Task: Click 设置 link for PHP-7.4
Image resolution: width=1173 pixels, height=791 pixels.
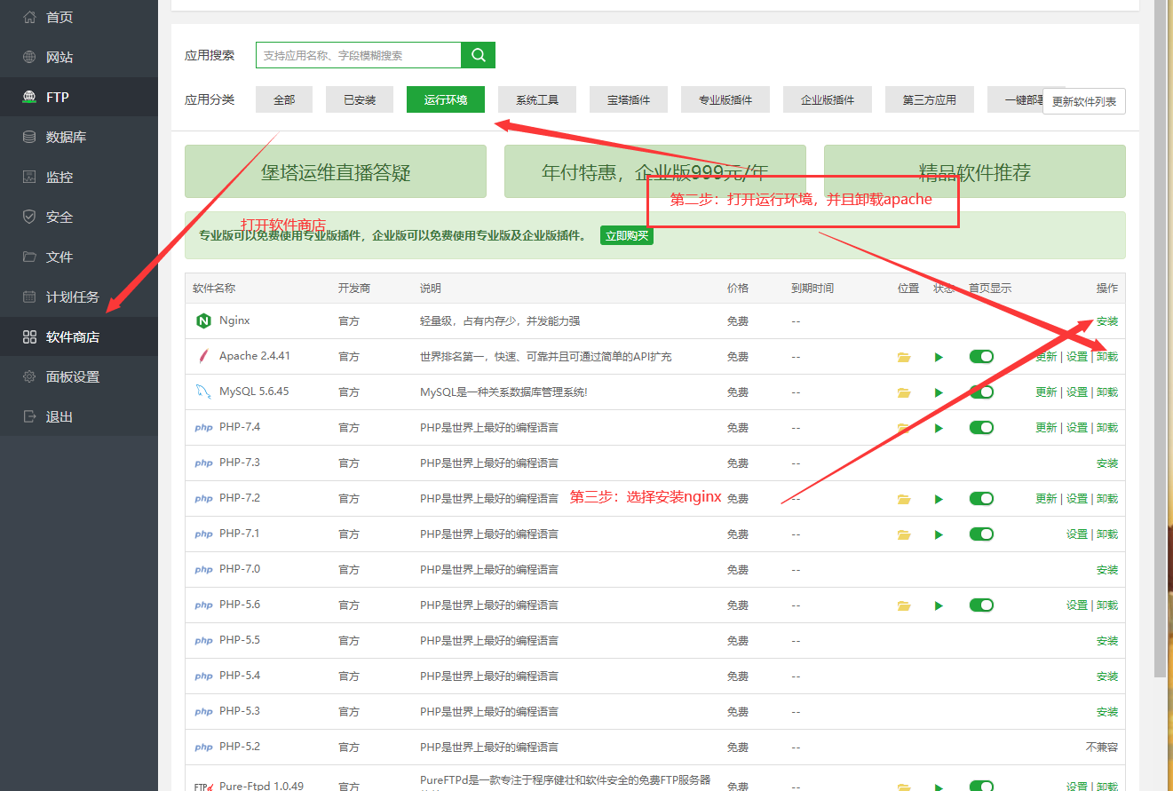Action: point(1077,428)
